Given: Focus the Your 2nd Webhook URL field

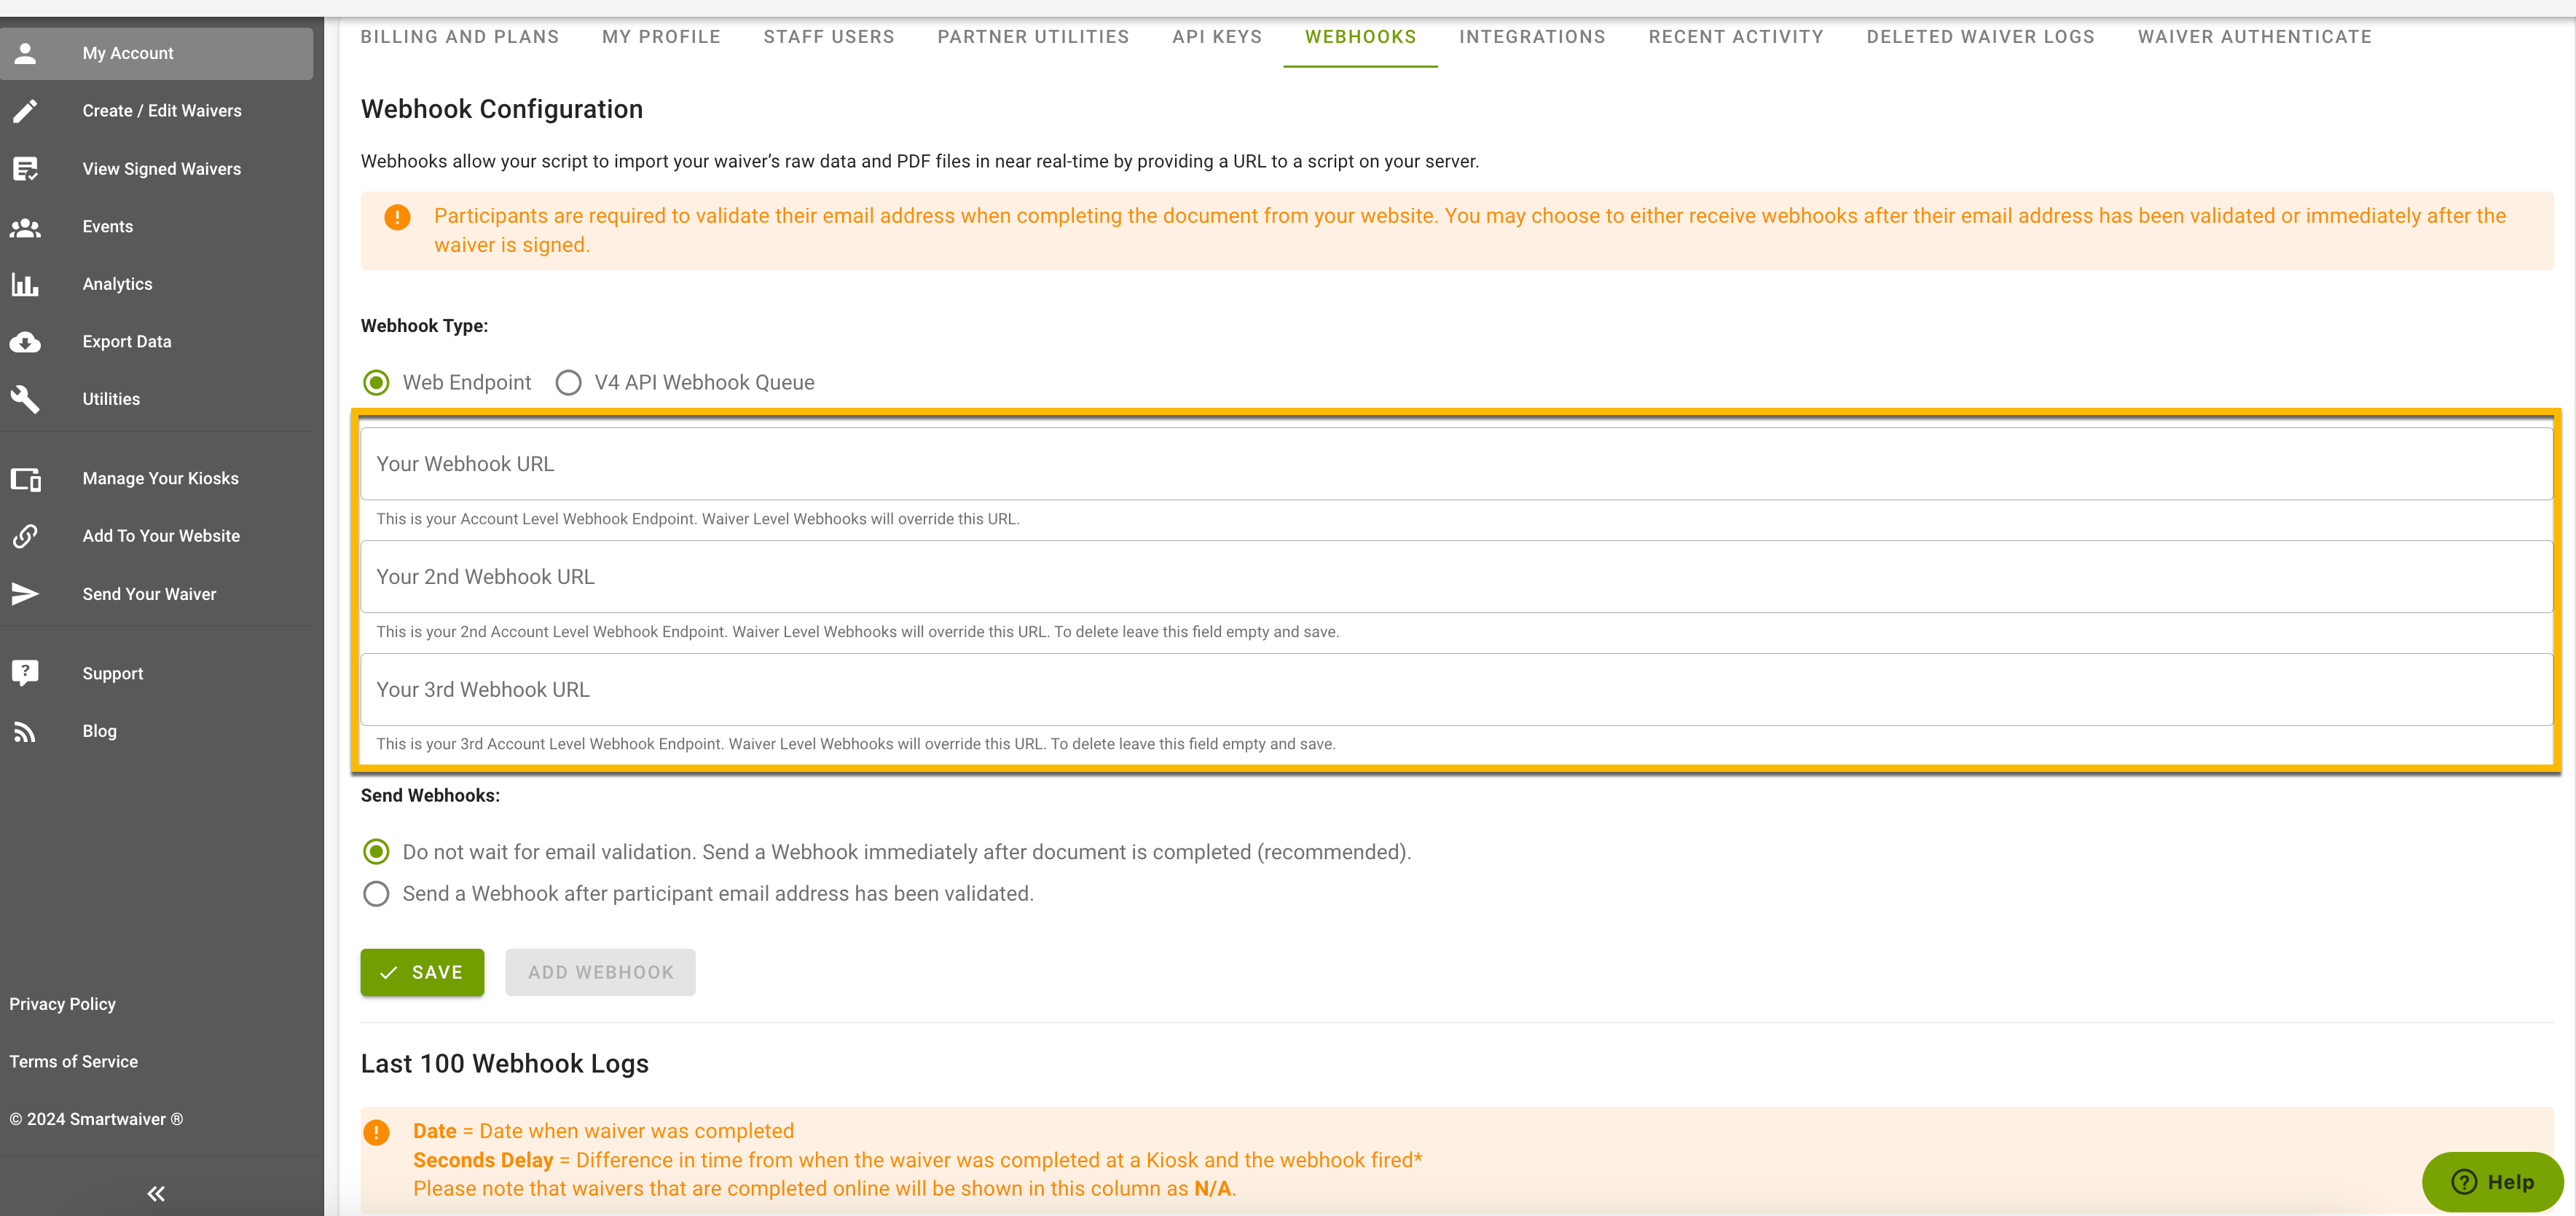Looking at the screenshot, I should pos(1456,577).
